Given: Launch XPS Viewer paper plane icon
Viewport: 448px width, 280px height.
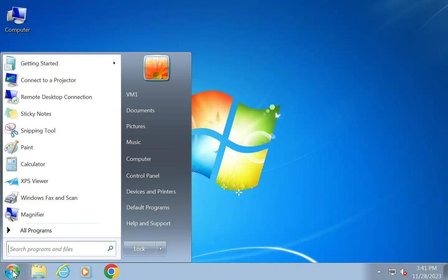Looking at the screenshot, I should (11, 181).
